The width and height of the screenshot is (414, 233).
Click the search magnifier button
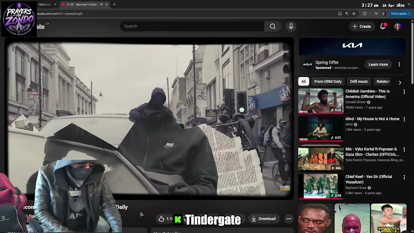(273, 26)
